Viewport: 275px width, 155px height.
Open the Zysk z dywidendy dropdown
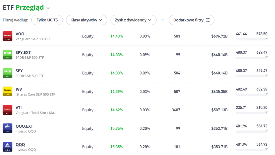133,20
